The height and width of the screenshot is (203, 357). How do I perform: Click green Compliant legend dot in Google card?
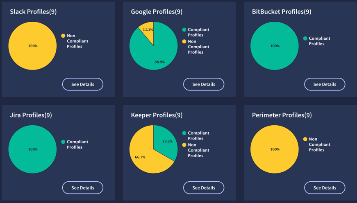184,30
